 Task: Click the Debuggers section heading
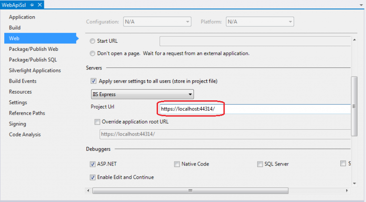98,149
